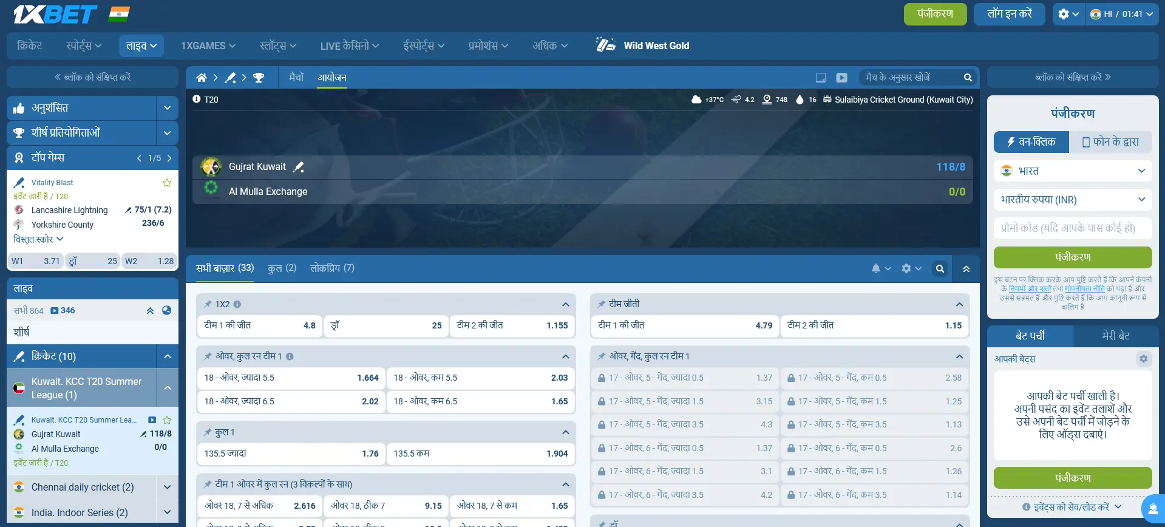The image size is (1165, 527).
Task: Click info icon beside 1X2 market
Action: 237,304
